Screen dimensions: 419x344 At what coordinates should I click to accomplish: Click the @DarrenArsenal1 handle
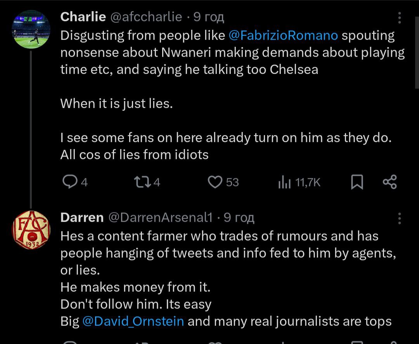[160, 218]
